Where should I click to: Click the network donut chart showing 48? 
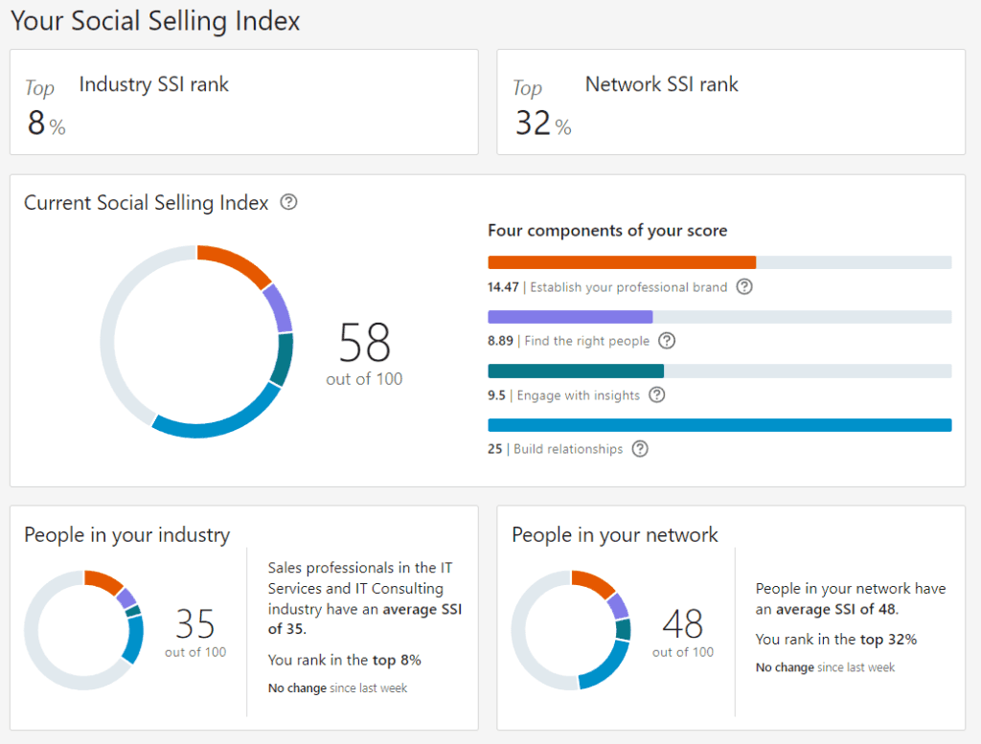[571, 630]
